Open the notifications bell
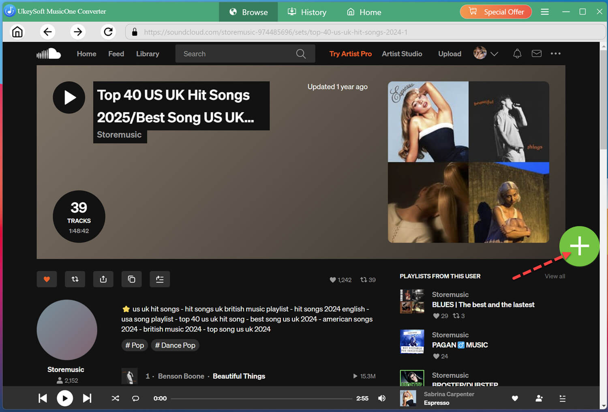The height and width of the screenshot is (412, 608). (x=517, y=54)
